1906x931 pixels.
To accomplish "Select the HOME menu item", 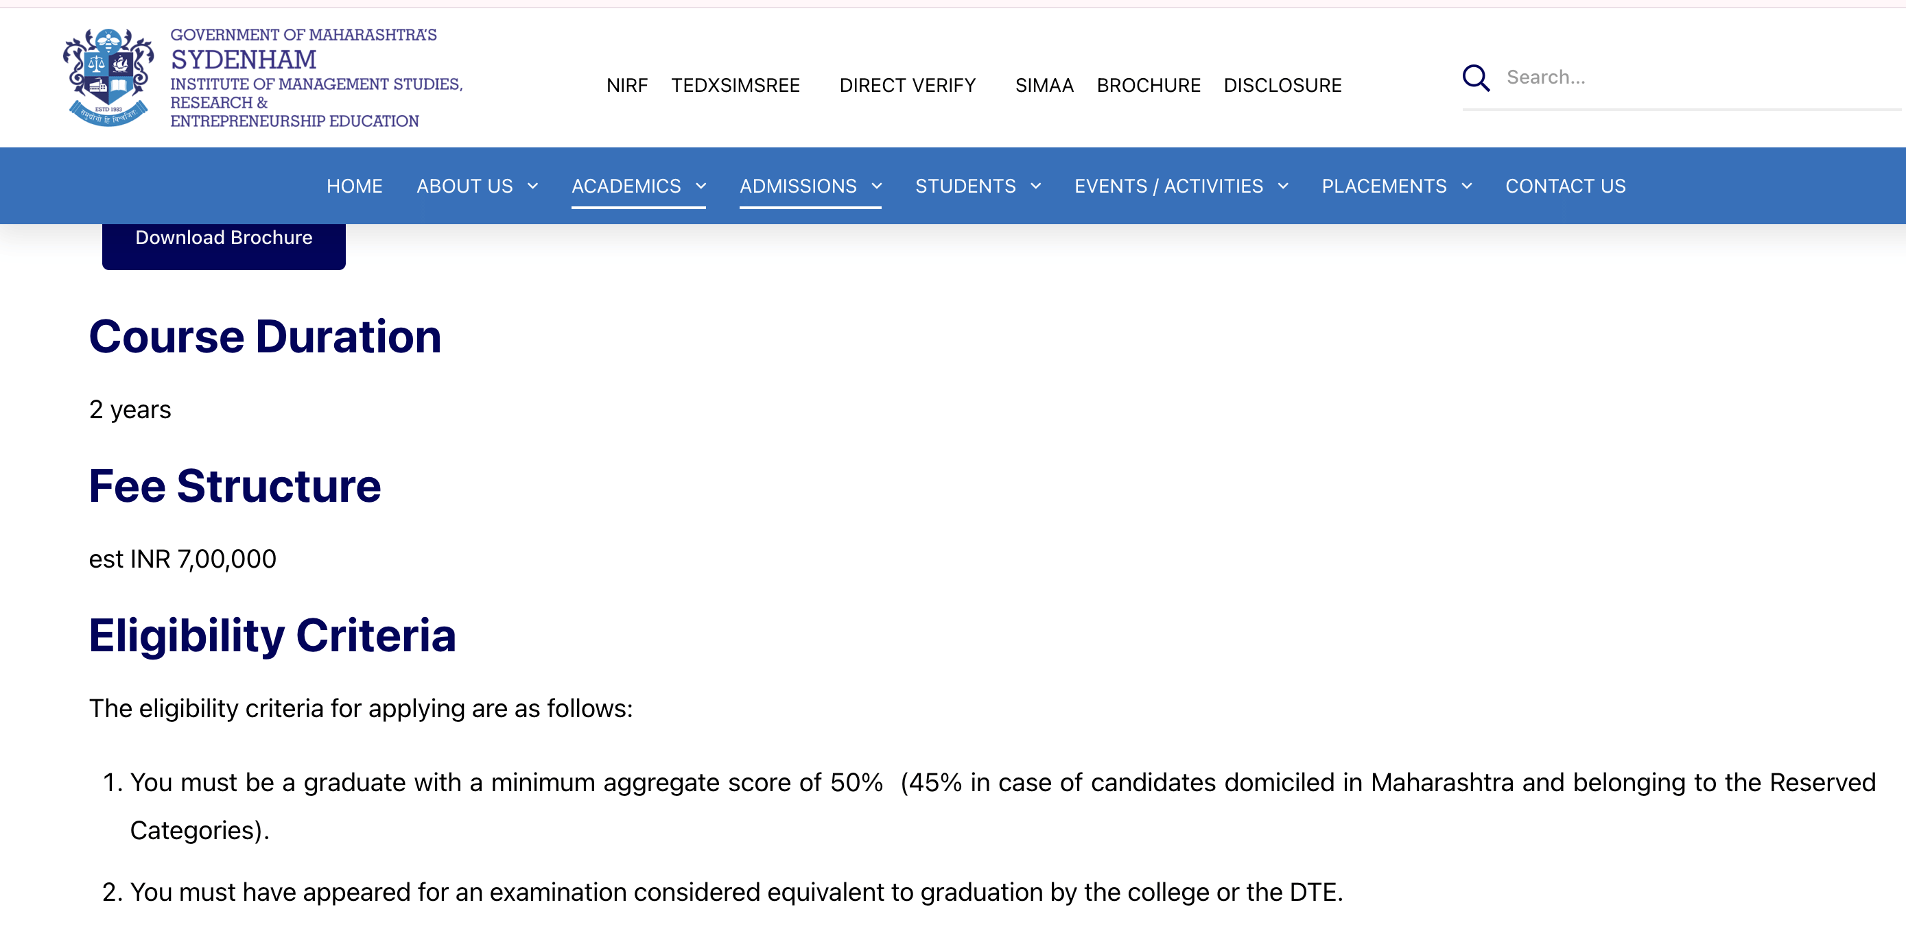I will (355, 186).
